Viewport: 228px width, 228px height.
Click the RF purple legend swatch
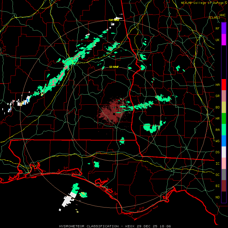(x=224, y=28)
